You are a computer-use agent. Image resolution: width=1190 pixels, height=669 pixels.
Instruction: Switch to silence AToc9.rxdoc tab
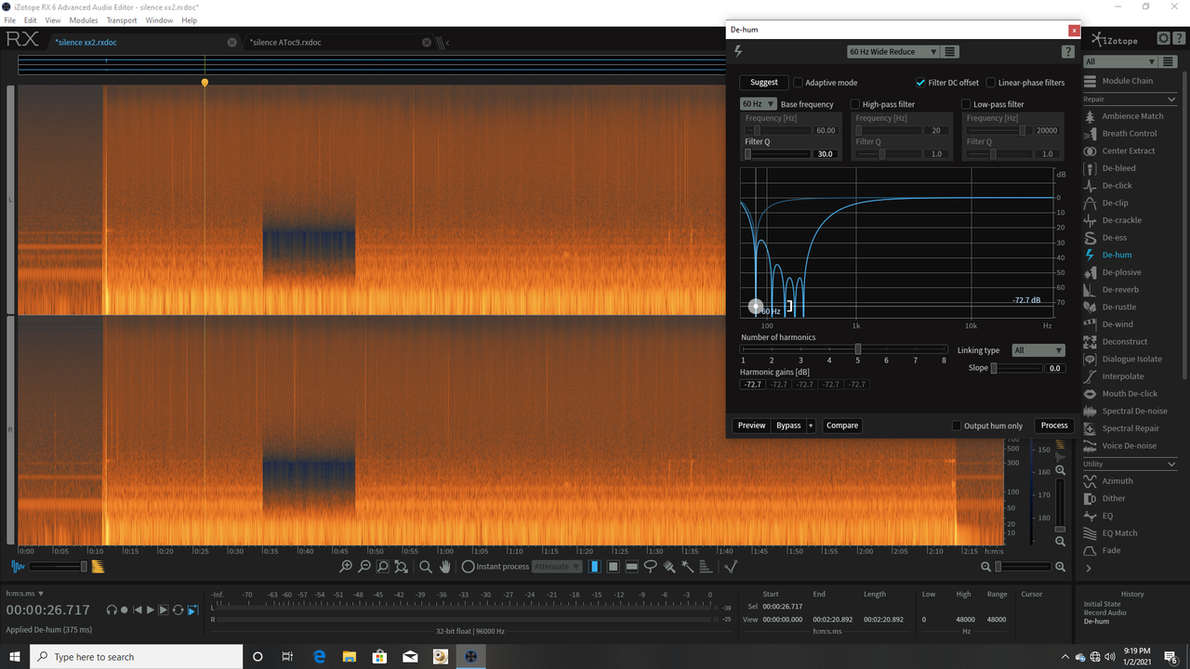(x=286, y=42)
